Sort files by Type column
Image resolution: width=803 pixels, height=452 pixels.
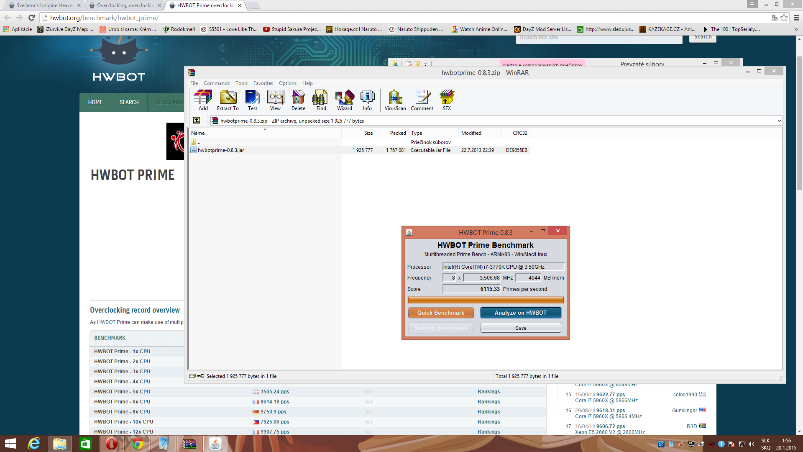(x=433, y=133)
